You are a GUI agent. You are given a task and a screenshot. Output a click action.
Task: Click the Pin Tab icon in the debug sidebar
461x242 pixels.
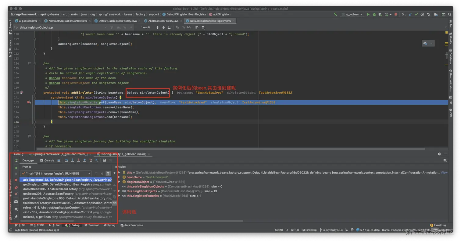(x=16, y=217)
